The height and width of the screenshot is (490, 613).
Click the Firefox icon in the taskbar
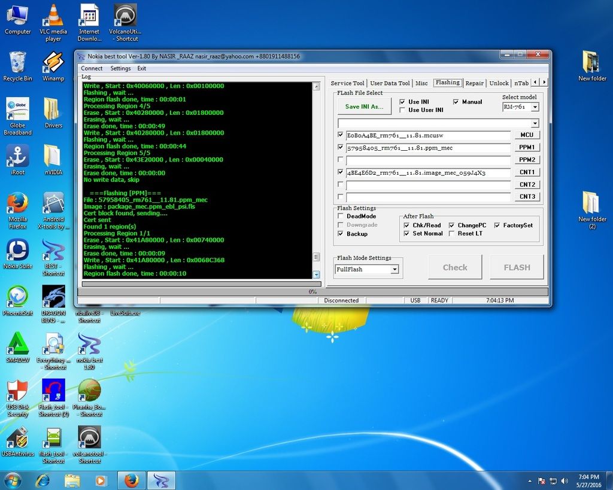(131, 480)
